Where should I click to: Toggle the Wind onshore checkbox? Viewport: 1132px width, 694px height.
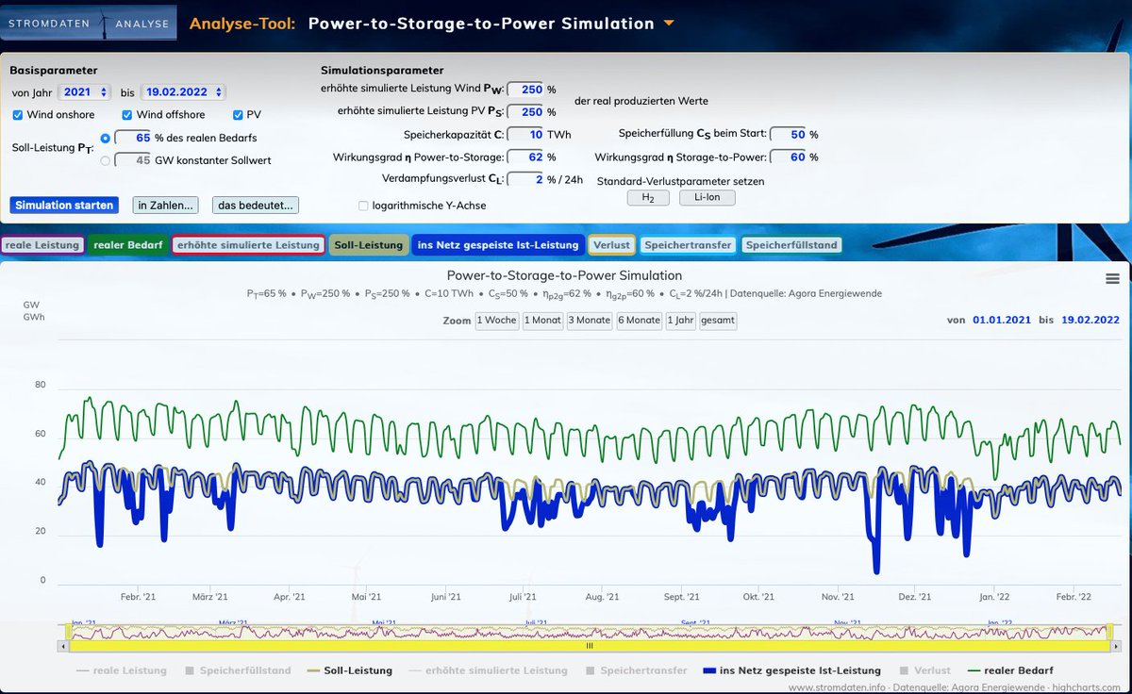pos(19,115)
